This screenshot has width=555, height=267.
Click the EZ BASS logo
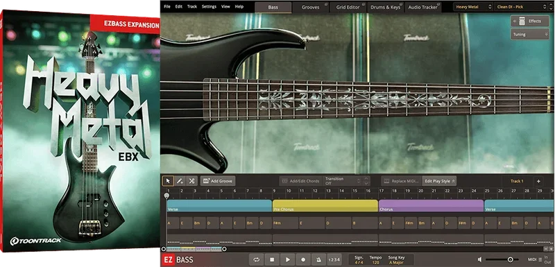[178, 260]
